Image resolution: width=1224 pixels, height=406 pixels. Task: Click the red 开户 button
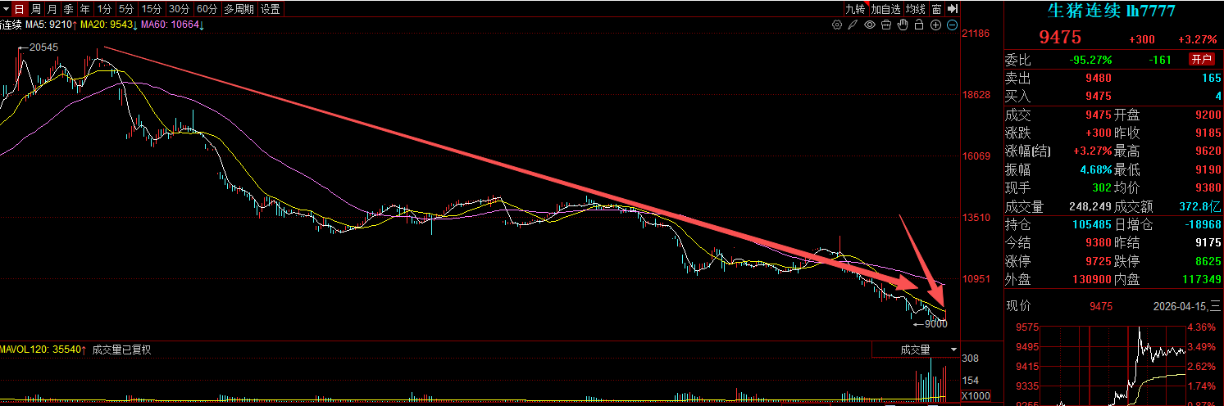(x=1201, y=60)
